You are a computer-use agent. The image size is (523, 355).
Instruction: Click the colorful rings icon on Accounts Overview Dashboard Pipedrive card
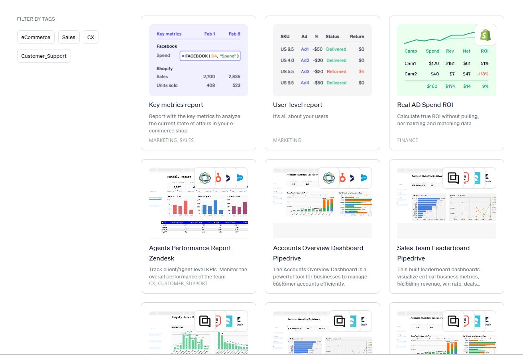[328, 178]
